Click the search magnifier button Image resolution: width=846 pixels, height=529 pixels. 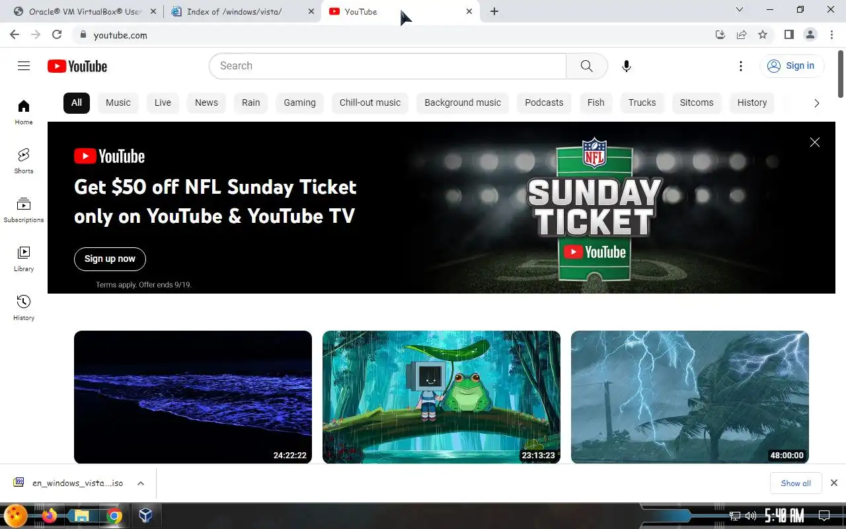click(586, 66)
